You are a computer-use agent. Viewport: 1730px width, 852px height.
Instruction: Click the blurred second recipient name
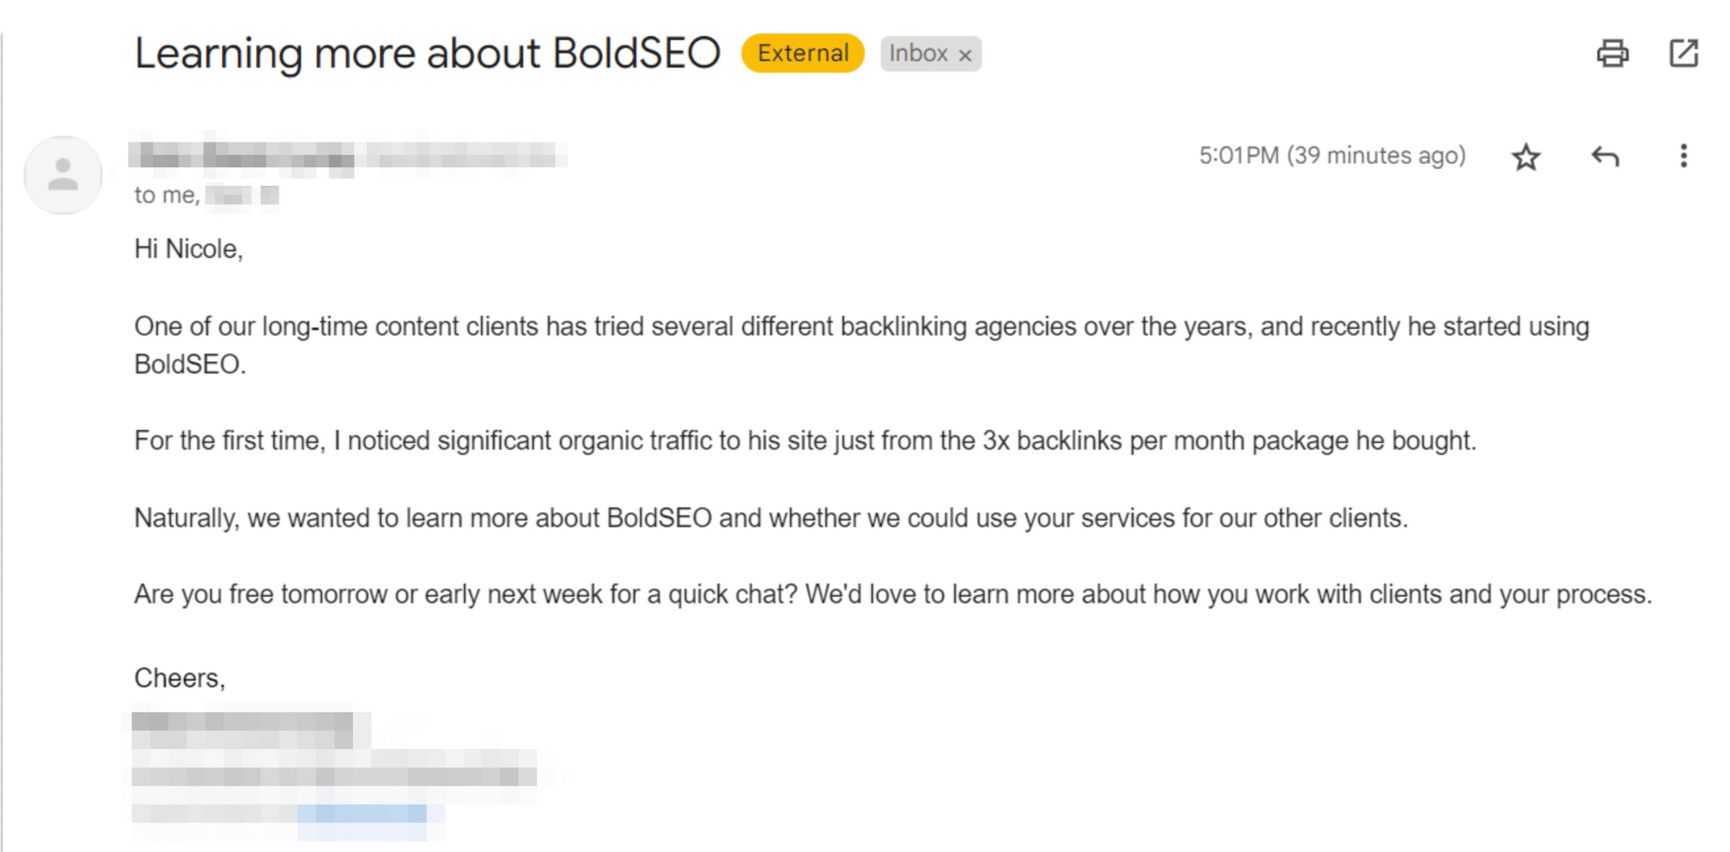click(242, 195)
